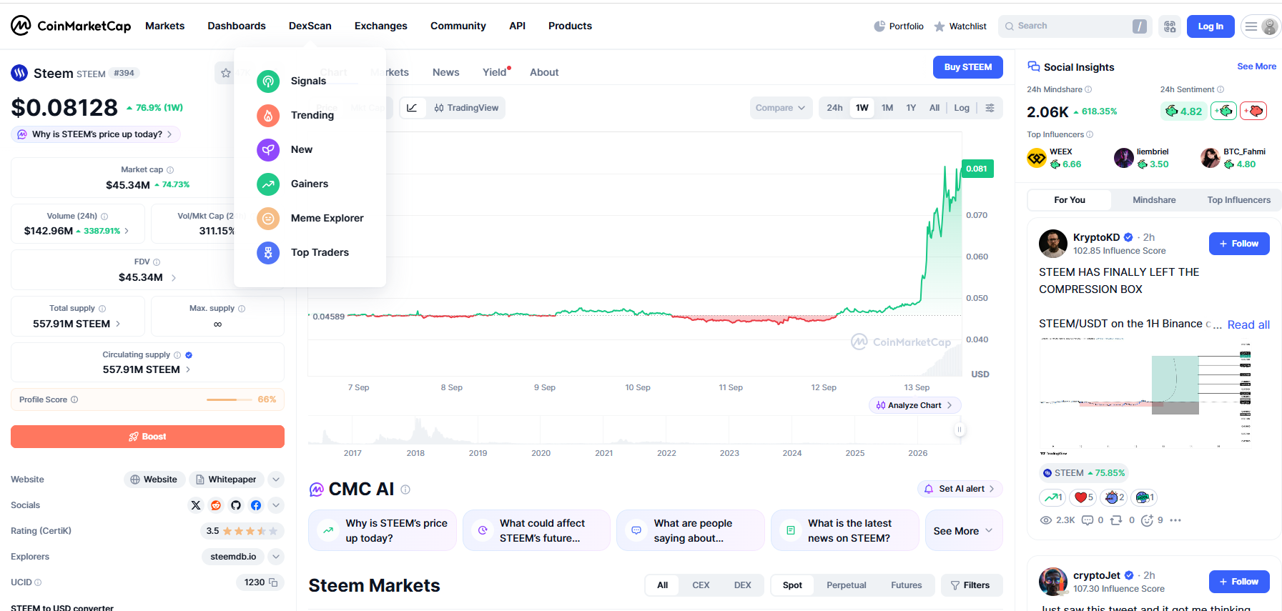Click the CertiK 3.5 star rating
This screenshot has height=611, width=1282.
[242, 531]
